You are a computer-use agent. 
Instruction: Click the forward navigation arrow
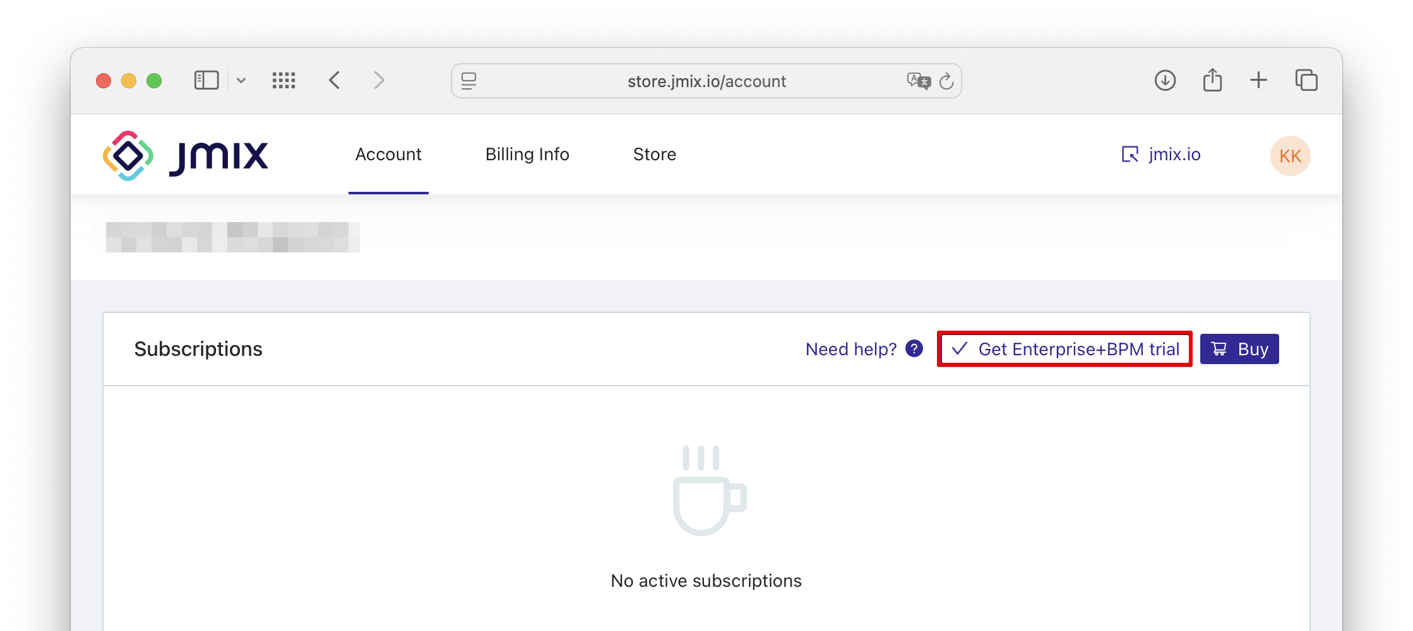[x=379, y=80]
